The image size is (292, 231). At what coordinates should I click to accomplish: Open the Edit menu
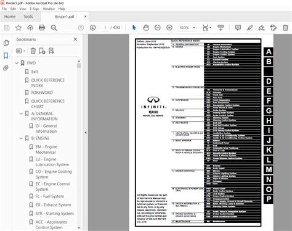13,9
